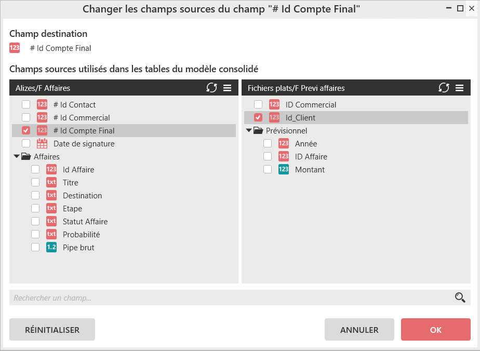Tick the Année field checkbox
The width and height of the screenshot is (480, 351).
click(x=268, y=144)
